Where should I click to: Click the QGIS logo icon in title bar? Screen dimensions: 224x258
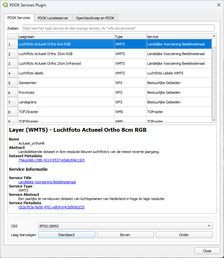(x=5, y=5)
